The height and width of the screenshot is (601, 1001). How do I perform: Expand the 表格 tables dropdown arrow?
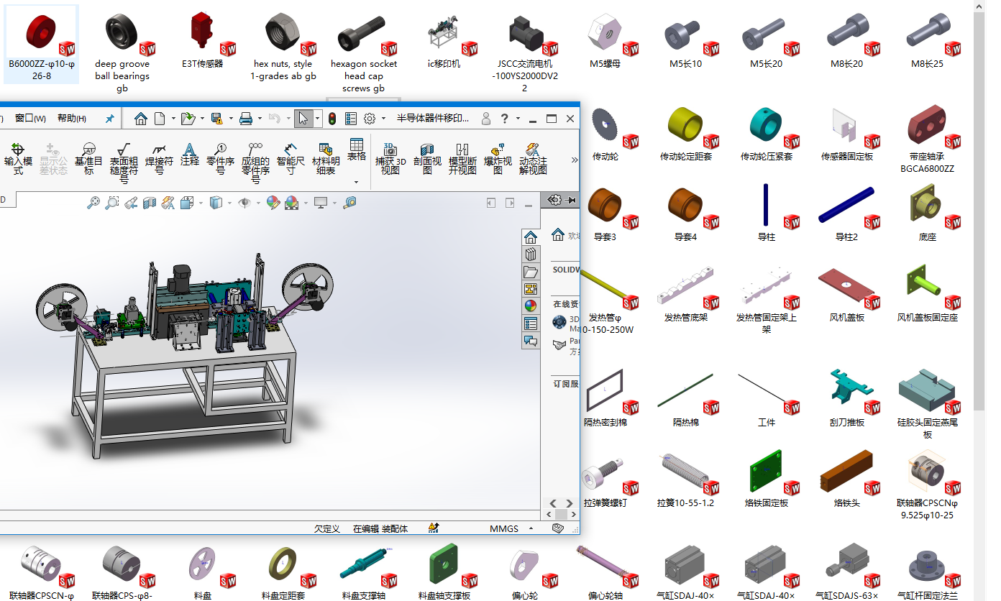tap(357, 182)
